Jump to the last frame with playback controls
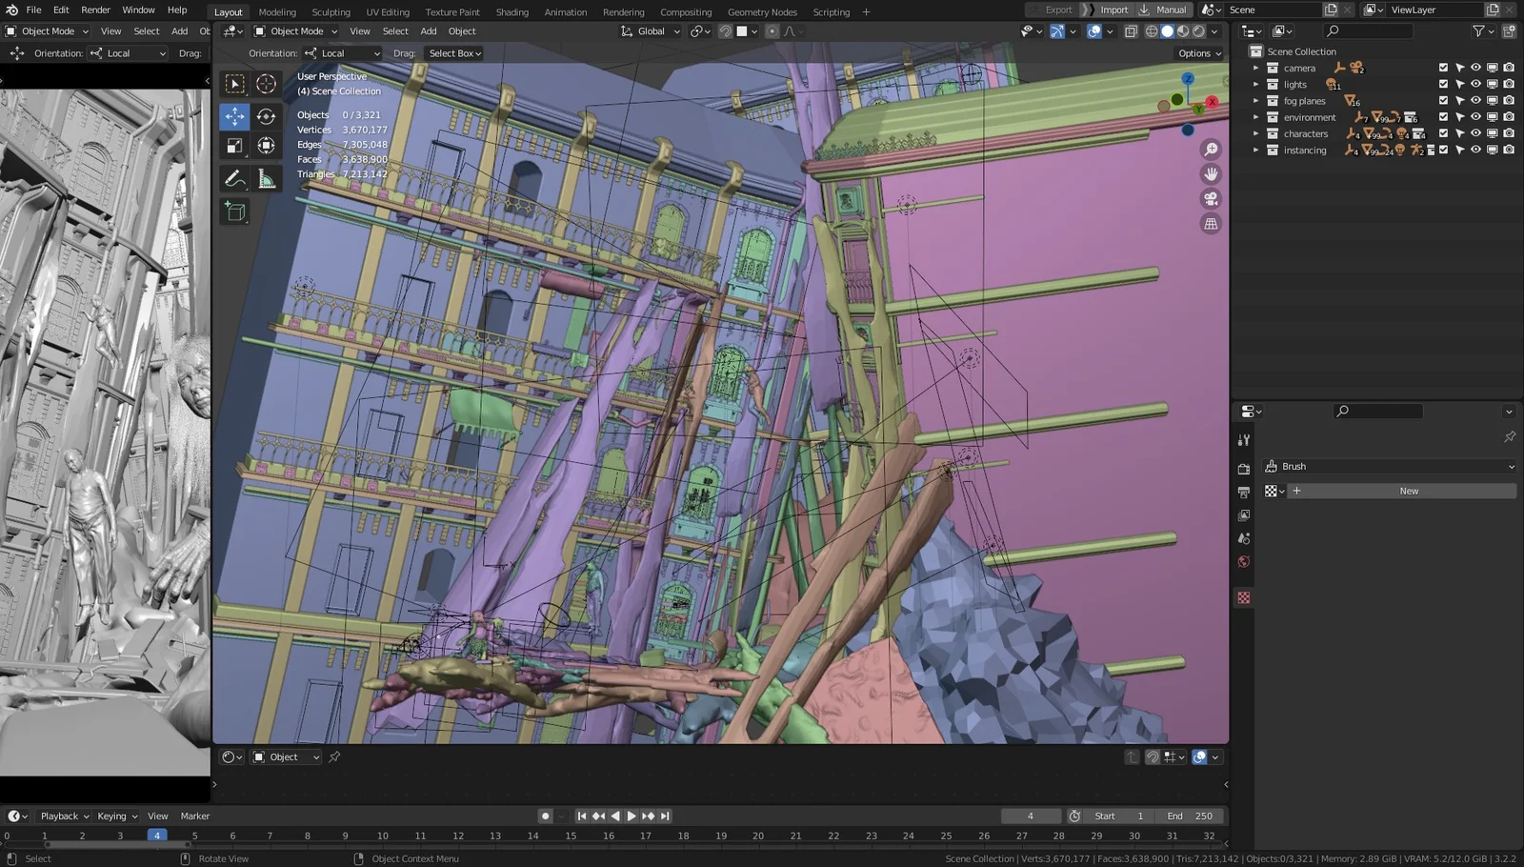 (x=666, y=816)
